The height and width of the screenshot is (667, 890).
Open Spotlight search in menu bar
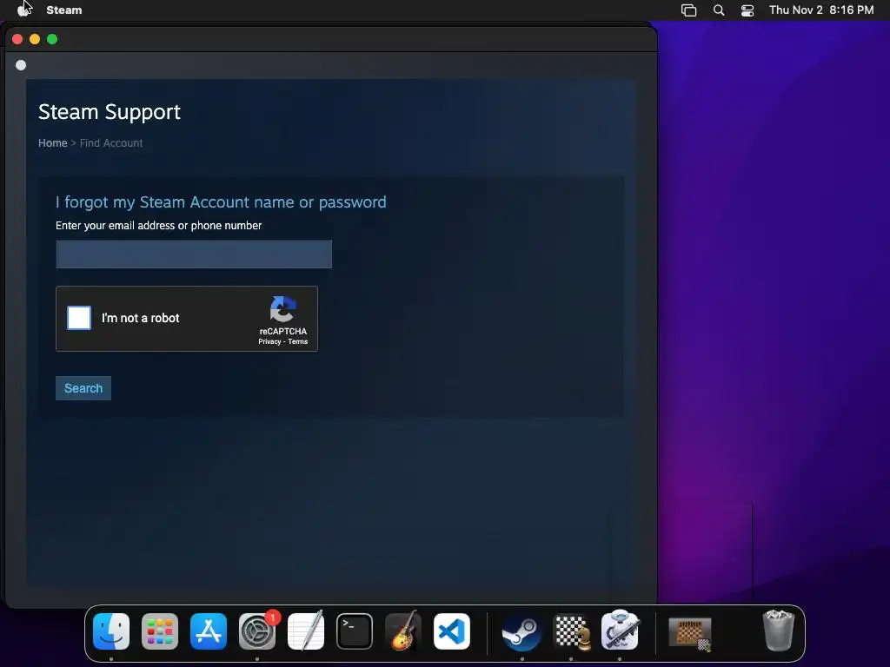pos(719,10)
